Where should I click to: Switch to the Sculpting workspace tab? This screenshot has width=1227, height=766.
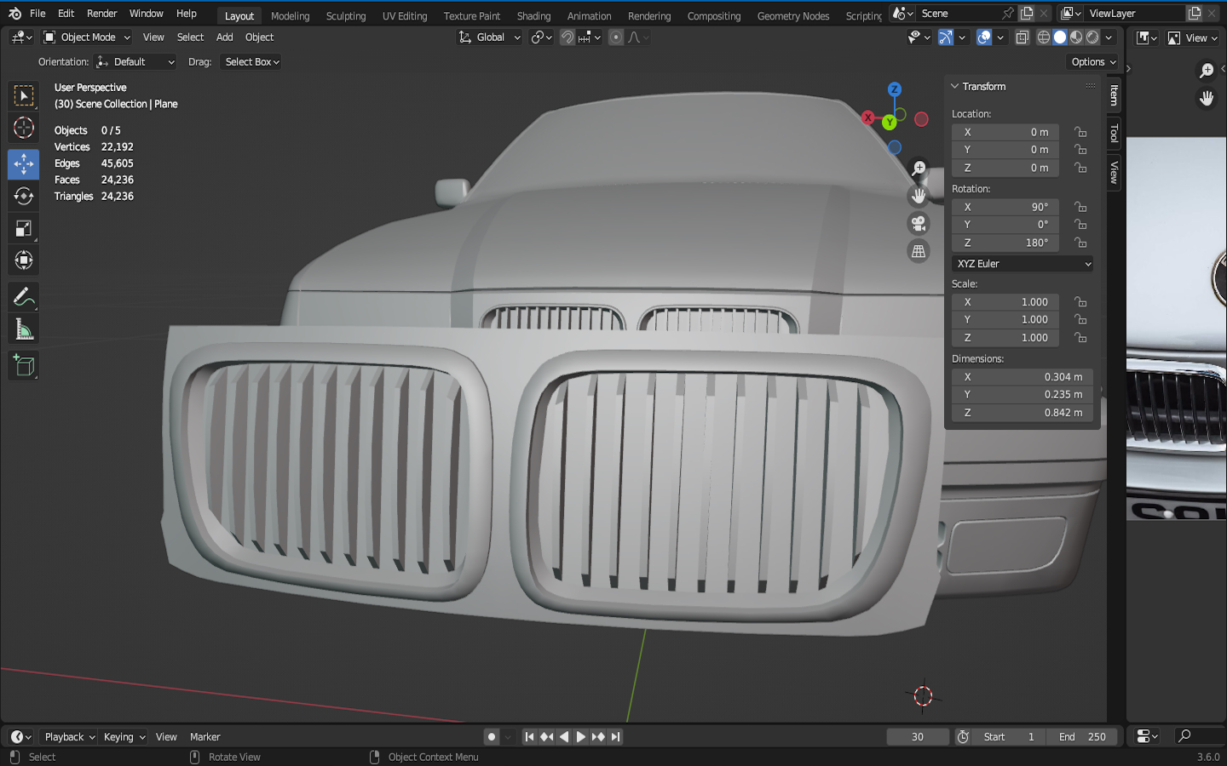[x=345, y=16]
